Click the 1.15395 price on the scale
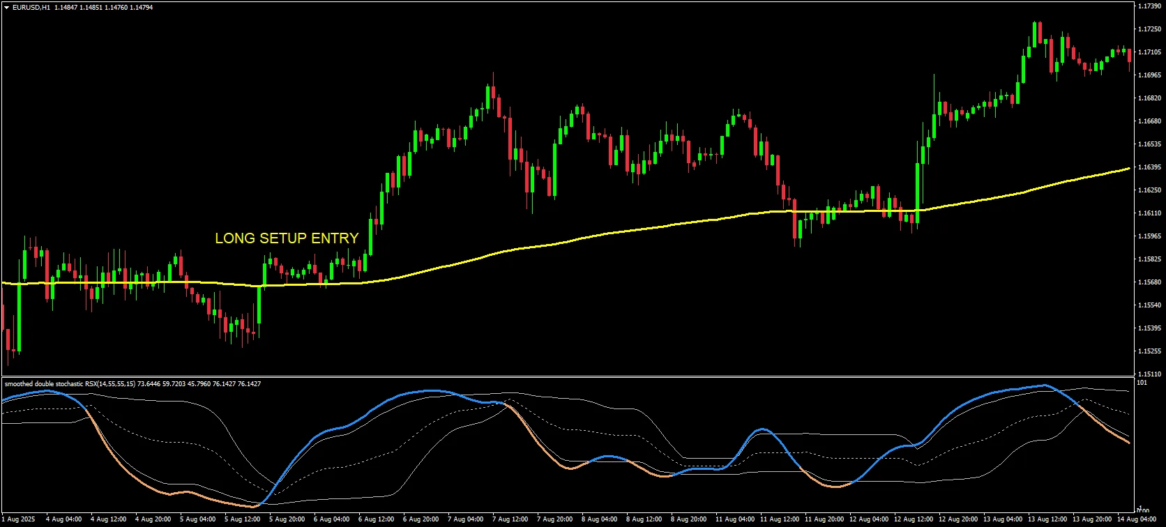Viewport: 1166px width, 527px height. click(x=1149, y=328)
